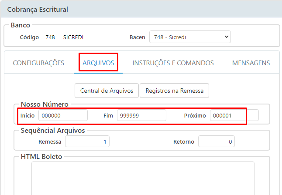Open the INSTRUÇÕES E COMANDOS tab
The width and height of the screenshot is (282, 195).
pyautogui.click(x=173, y=63)
